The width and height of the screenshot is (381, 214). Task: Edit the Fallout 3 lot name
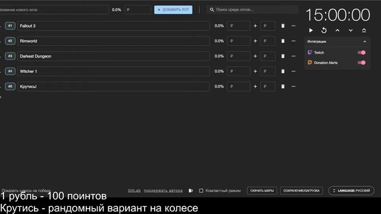coord(113,26)
